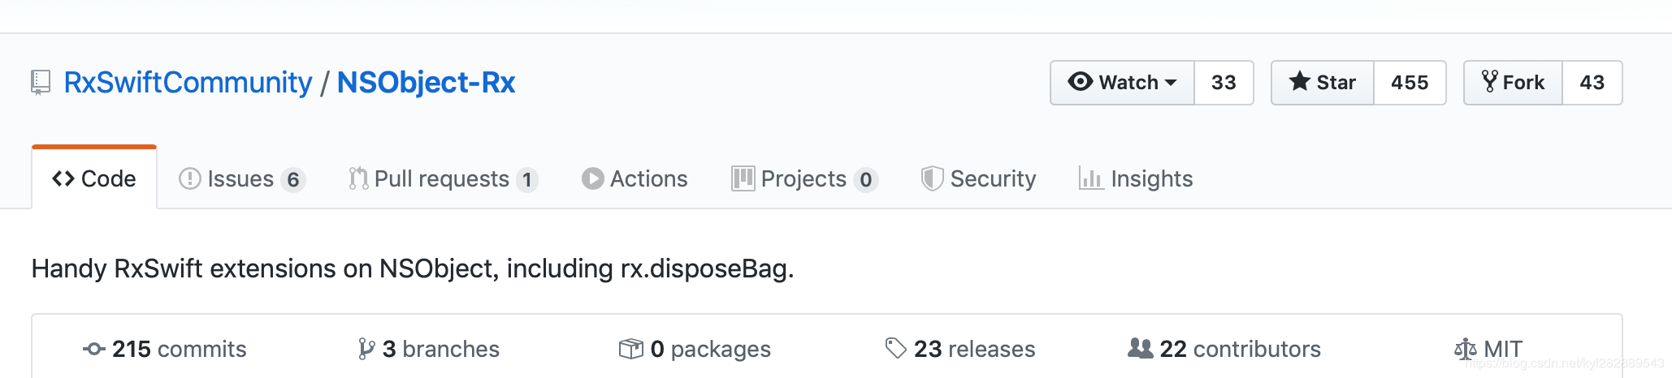
Task: View the 43 forks count
Action: click(x=1592, y=83)
